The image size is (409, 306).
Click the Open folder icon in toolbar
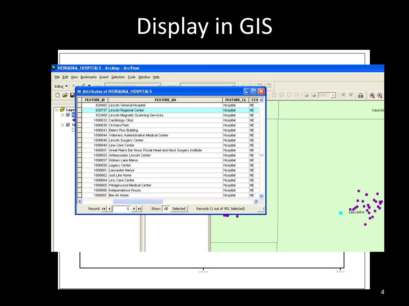[65, 95]
